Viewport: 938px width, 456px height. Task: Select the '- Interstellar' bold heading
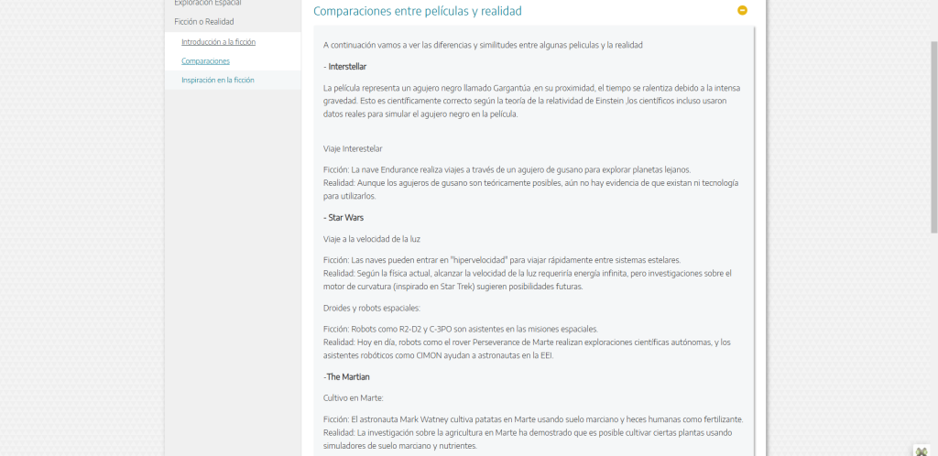[x=344, y=67]
